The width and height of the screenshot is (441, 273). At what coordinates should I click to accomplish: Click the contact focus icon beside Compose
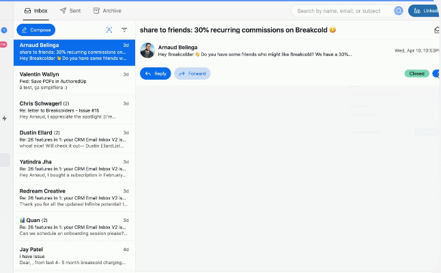click(x=109, y=30)
